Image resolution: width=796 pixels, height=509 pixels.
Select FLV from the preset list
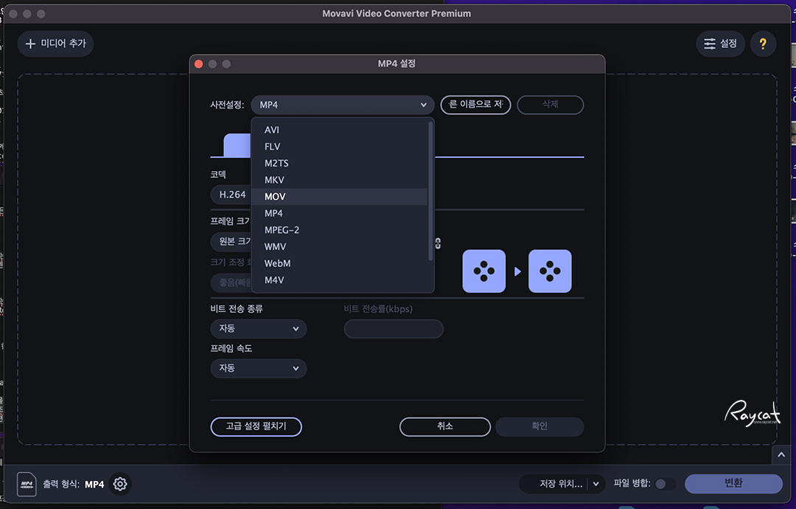pos(339,146)
